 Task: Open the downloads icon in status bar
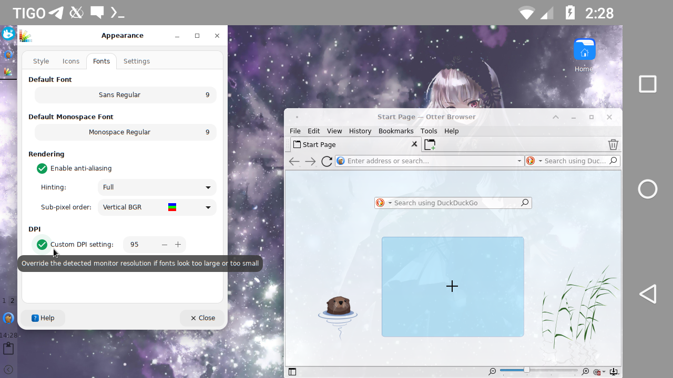tap(614, 372)
